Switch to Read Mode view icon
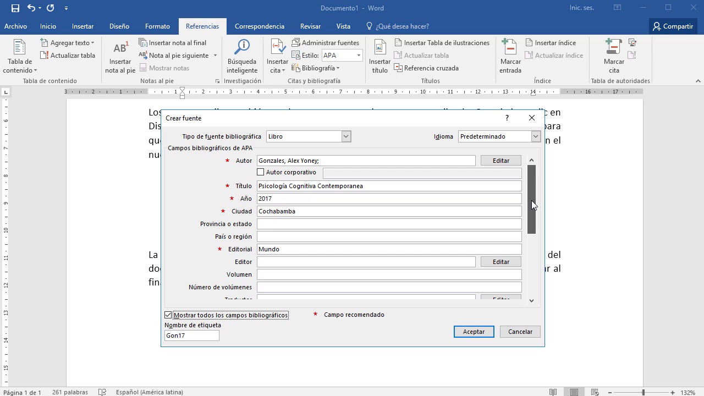Screen dimensions: 704x396 (553, 392)
